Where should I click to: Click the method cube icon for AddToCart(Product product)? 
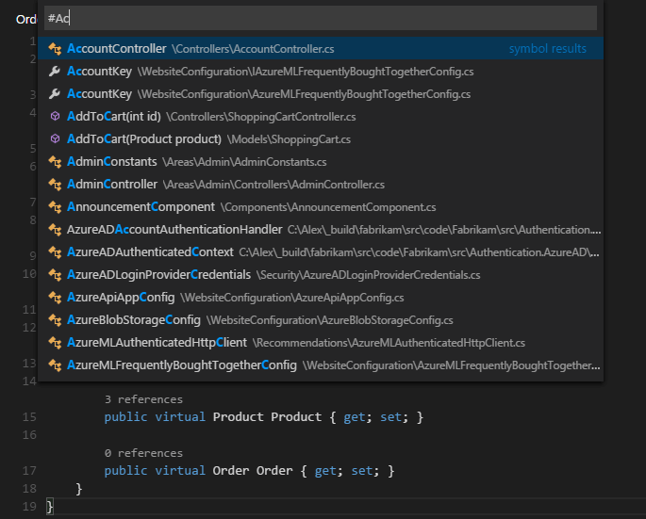[55, 138]
